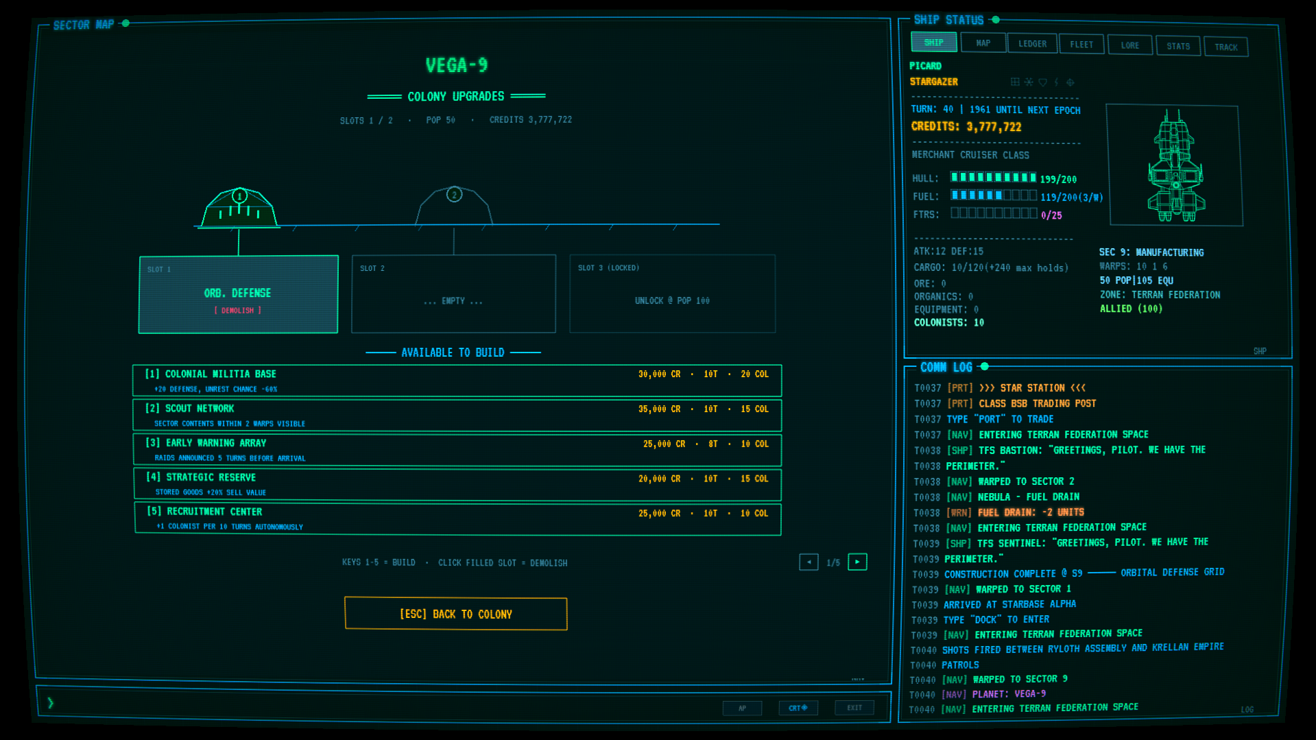Select the empty slot 2 dome outline
Image resolution: width=1316 pixels, height=740 pixels.
(x=454, y=205)
